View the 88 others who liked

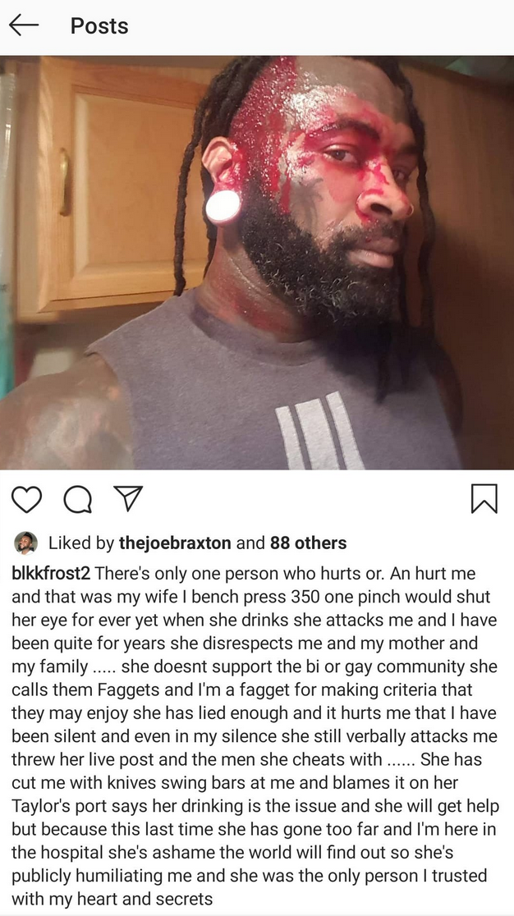click(309, 543)
